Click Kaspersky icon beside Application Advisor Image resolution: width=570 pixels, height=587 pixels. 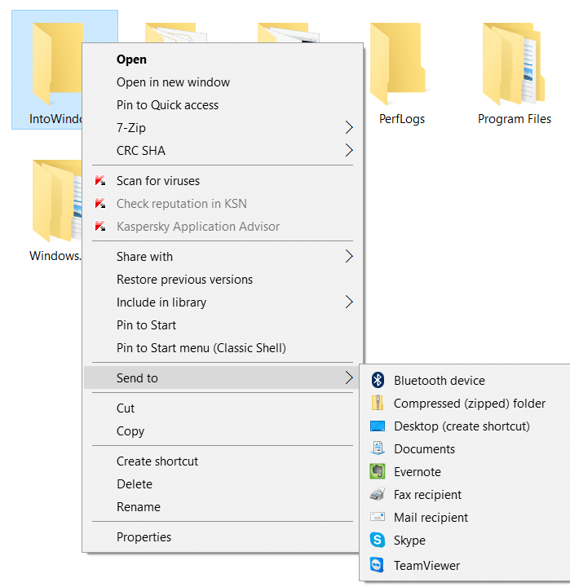pos(100,226)
